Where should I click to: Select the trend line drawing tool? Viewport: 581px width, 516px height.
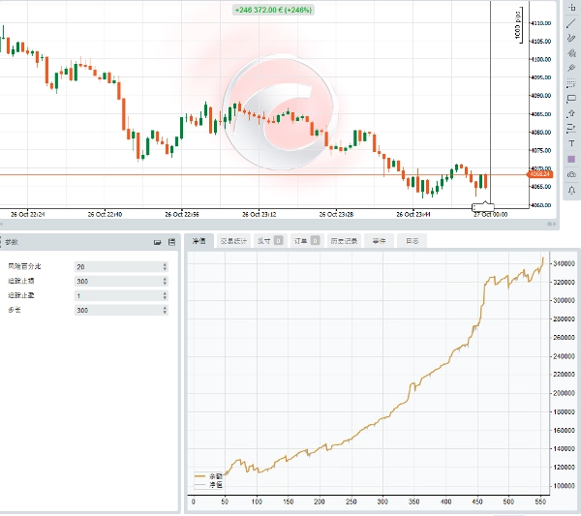click(571, 22)
